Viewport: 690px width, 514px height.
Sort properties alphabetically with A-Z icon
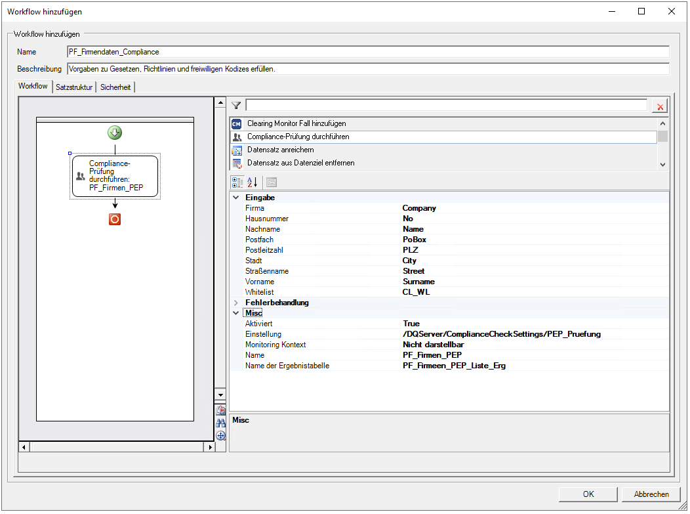point(253,182)
